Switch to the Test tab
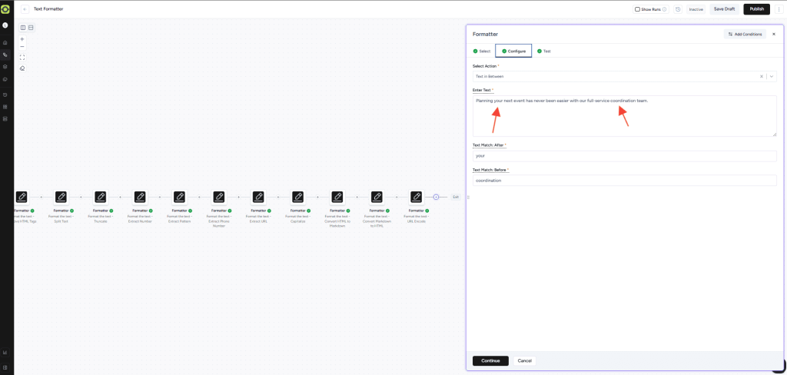Viewport: 787px width, 375px height. (544, 51)
